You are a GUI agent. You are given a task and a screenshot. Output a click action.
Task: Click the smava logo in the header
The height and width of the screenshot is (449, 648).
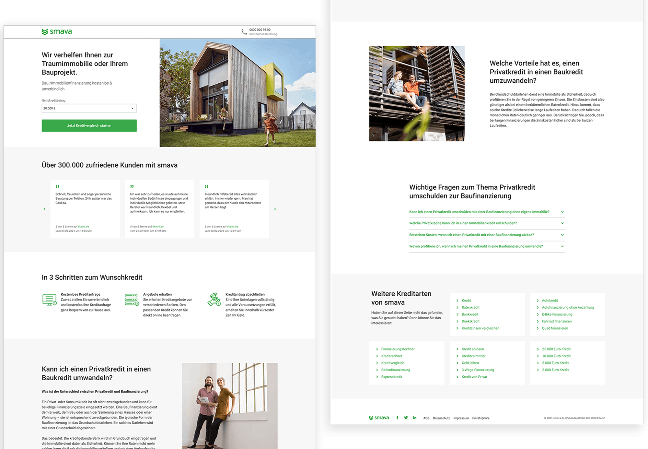[x=57, y=31]
